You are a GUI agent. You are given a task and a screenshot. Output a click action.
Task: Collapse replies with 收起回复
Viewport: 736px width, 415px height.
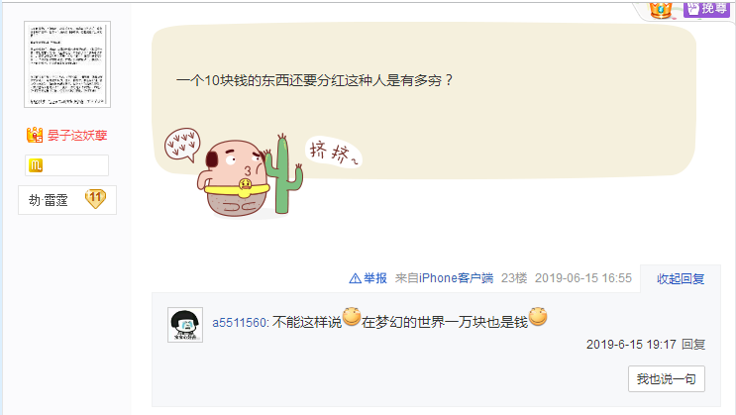pos(681,279)
